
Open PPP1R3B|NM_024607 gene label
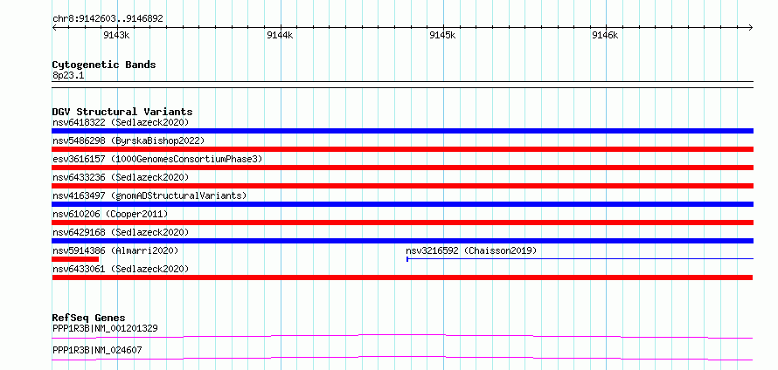point(97,350)
